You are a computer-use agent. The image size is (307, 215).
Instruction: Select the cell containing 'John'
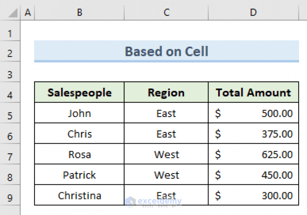79,113
